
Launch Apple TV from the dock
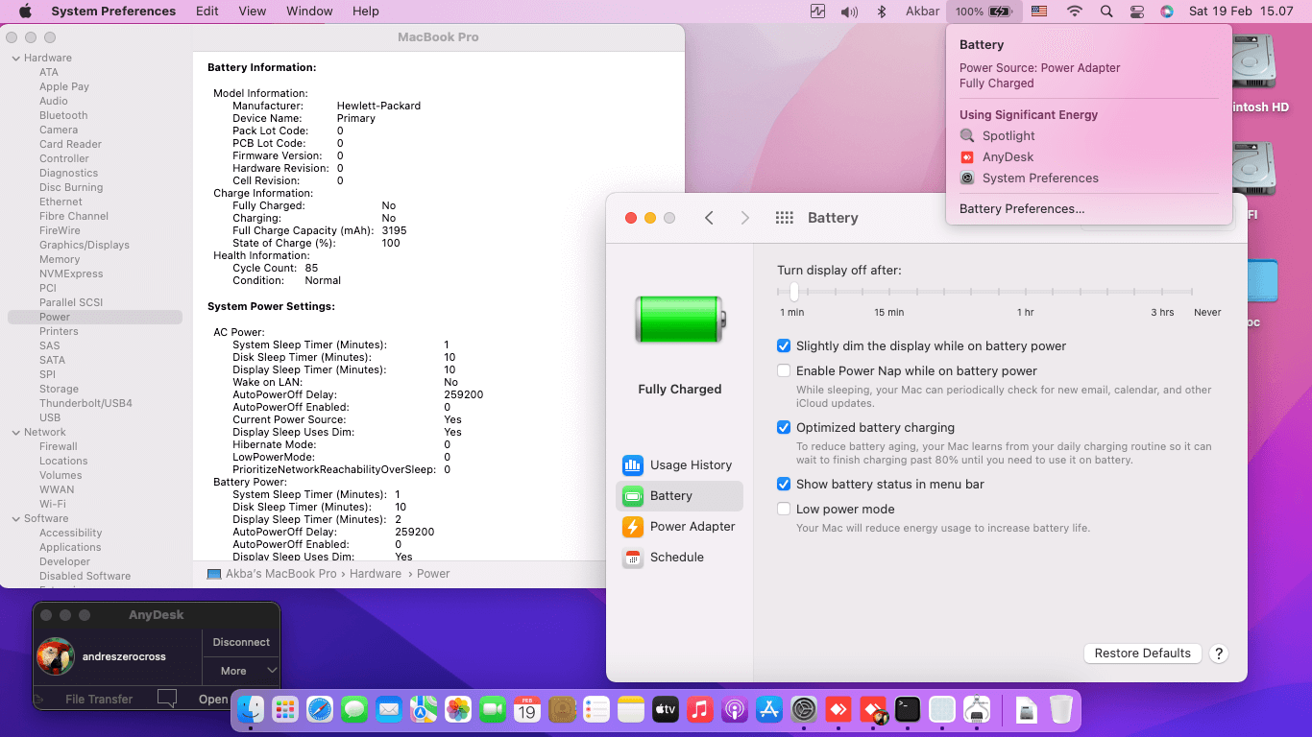coord(666,709)
